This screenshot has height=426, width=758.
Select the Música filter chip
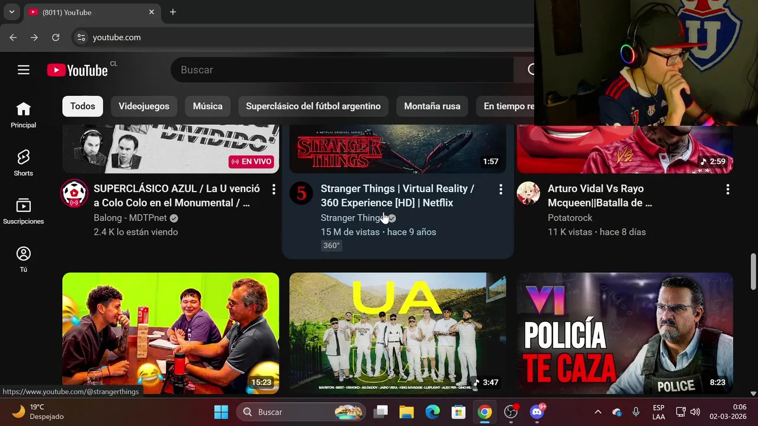[x=208, y=106]
